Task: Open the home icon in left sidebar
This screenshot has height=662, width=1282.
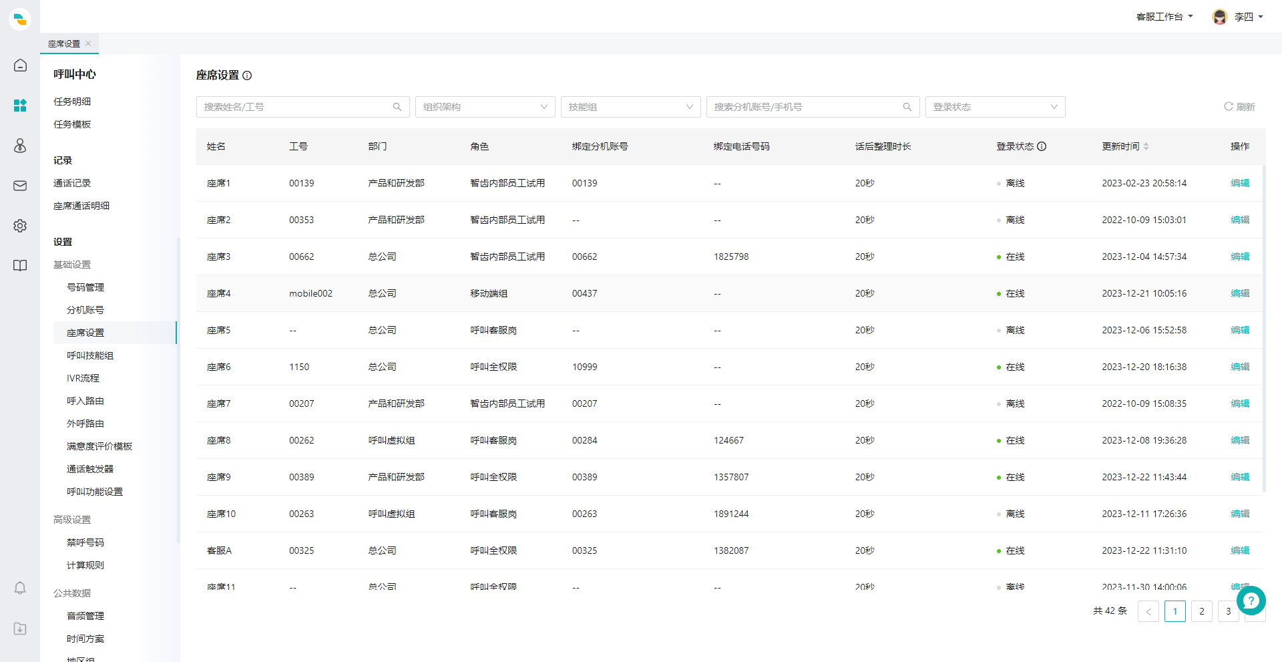Action: tap(20, 65)
